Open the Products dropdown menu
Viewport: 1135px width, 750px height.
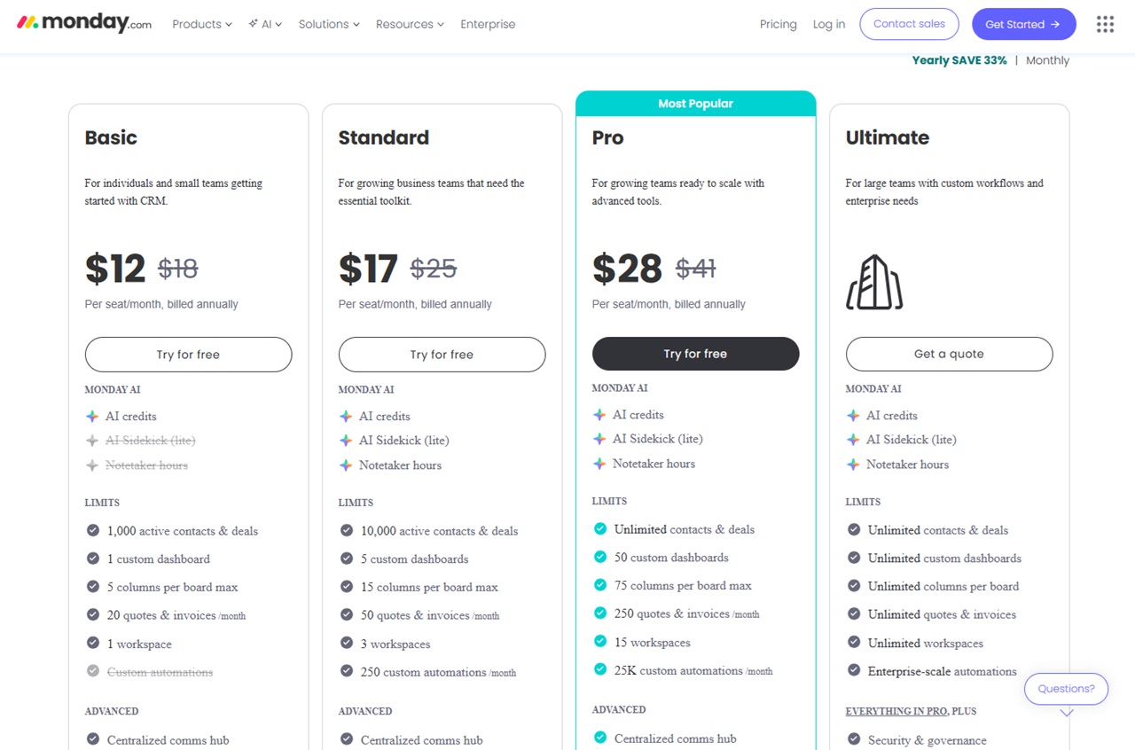(x=197, y=24)
